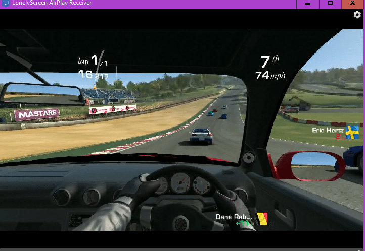
Task: Click the red side mirror
Action: 309,166
